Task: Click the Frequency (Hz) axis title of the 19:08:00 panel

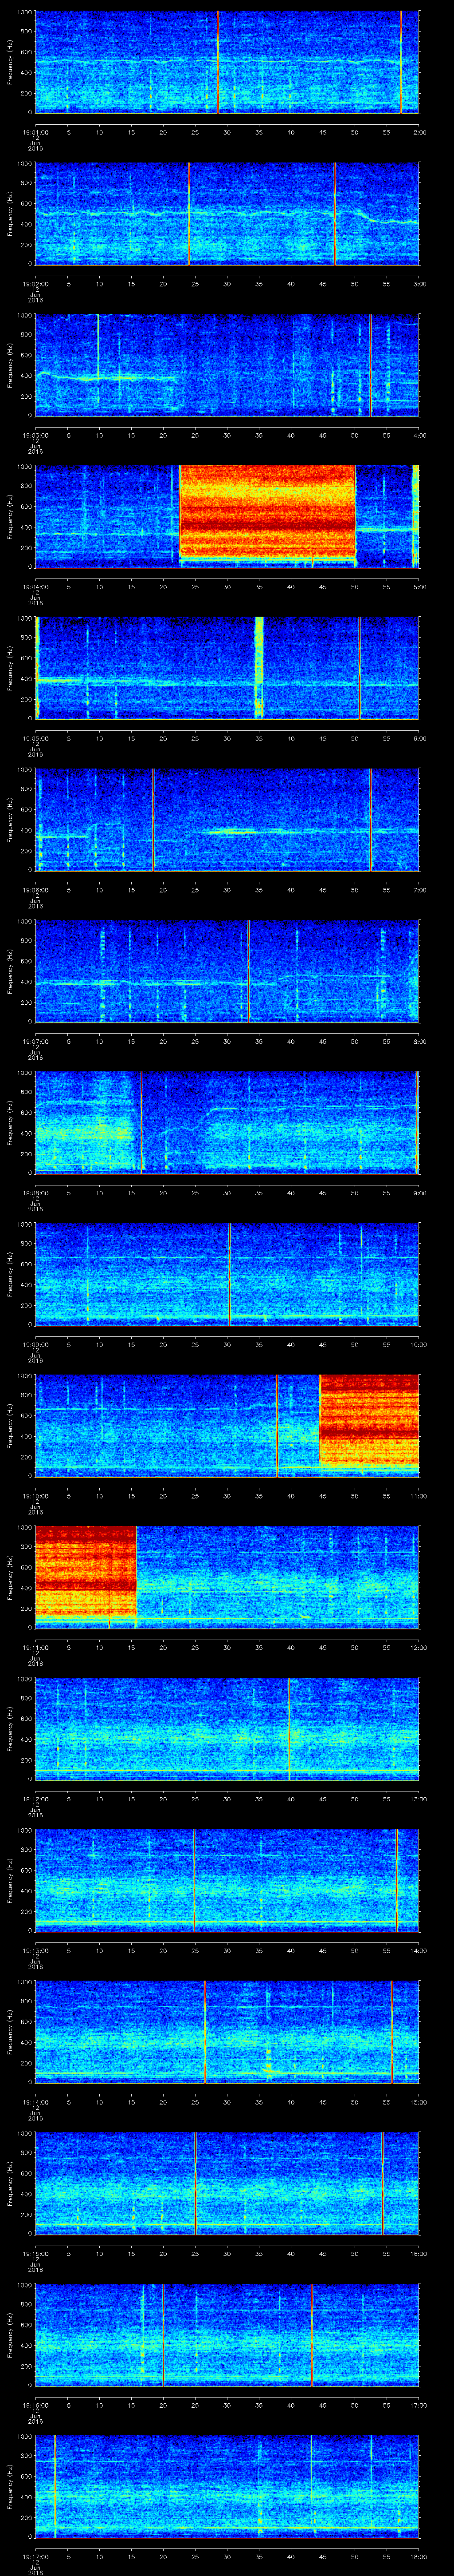Action: click(10, 1122)
